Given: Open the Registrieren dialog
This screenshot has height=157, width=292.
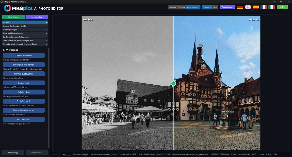Looking at the screenshot, I should (x=228, y=7).
